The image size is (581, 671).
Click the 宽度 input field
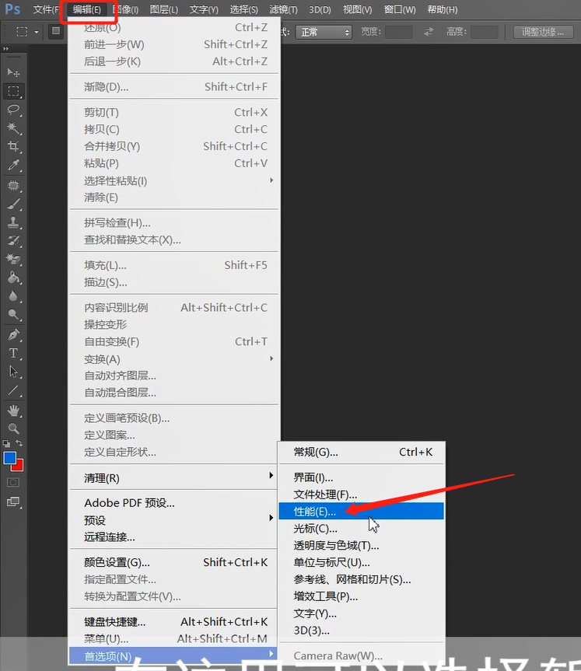398,32
